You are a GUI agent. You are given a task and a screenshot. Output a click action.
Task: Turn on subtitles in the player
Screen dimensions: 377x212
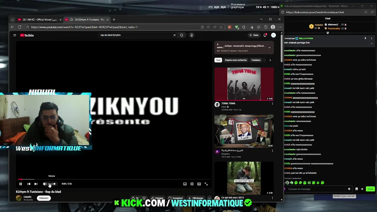pyautogui.click(x=185, y=184)
